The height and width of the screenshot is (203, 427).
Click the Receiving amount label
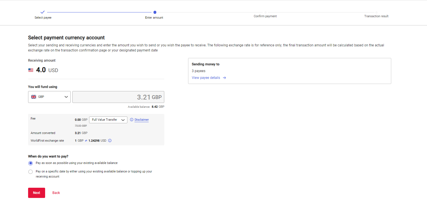pyautogui.click(x=42, y=61)
